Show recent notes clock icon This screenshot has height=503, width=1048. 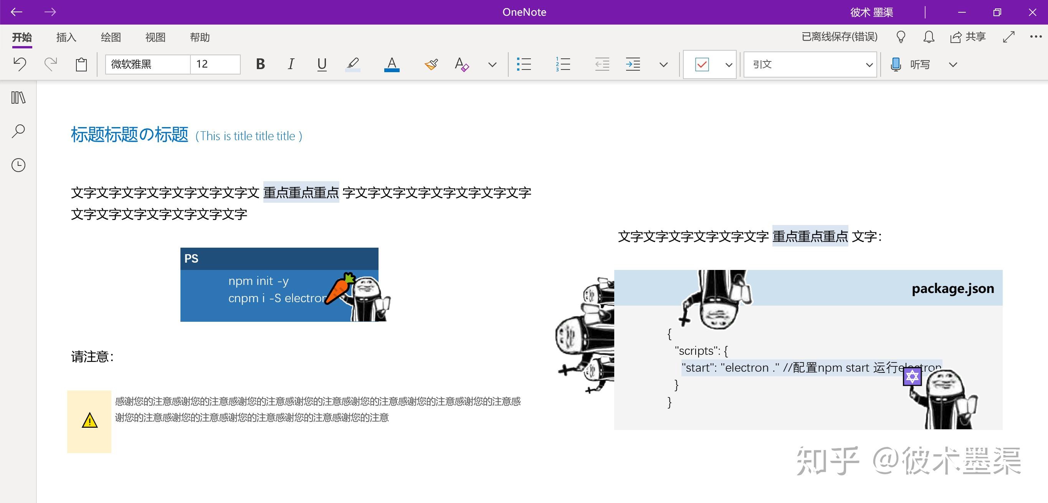pyautogui.click(x=18, y=165)
